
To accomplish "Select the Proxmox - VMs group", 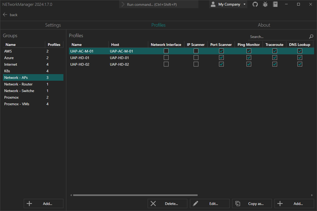I will click(33, 104).
